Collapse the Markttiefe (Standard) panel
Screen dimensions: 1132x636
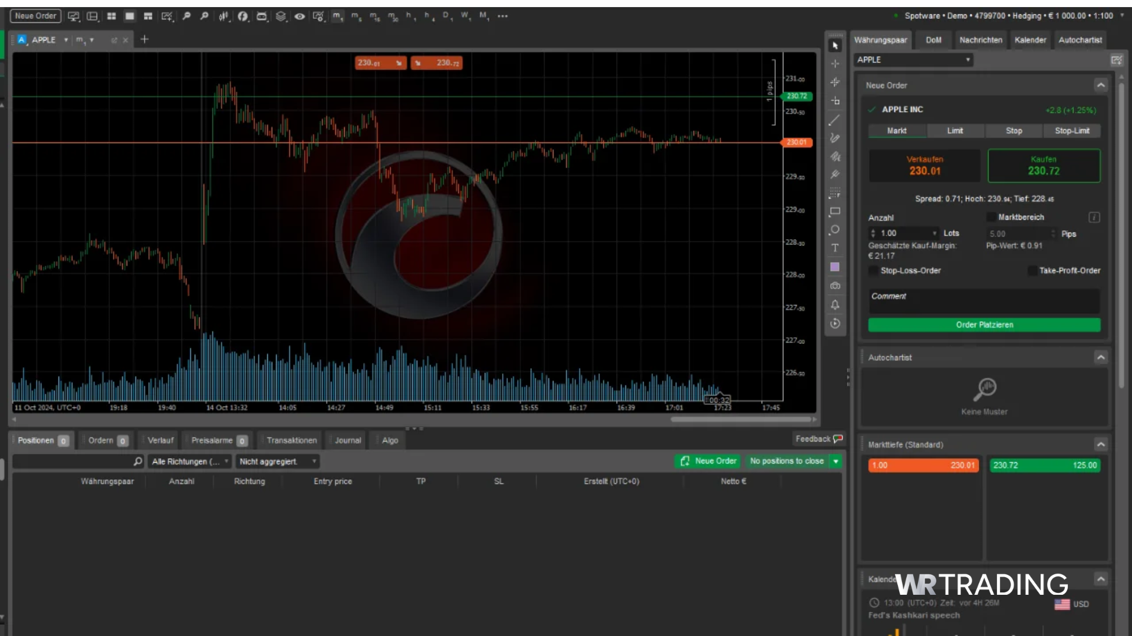(1100, 445)
